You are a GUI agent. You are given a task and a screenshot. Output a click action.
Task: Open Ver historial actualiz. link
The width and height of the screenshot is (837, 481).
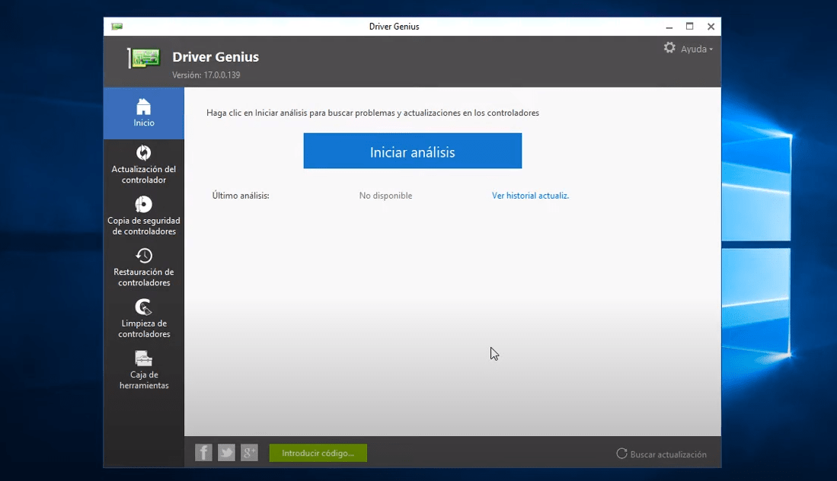[530, 196]
